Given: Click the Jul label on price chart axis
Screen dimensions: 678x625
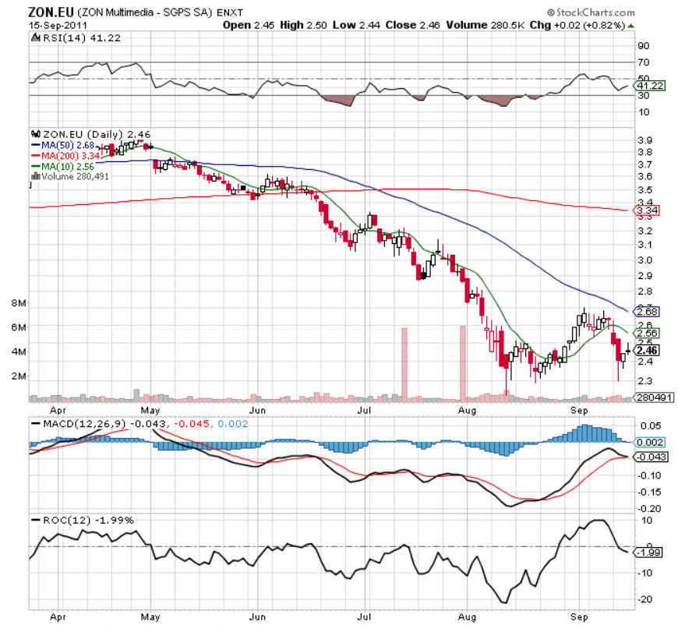Looking at the screenshot, I should pos(364,410).
